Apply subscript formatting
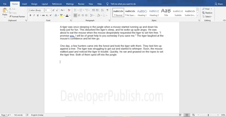This screenshot has width=226, height=117. [47, 15]
